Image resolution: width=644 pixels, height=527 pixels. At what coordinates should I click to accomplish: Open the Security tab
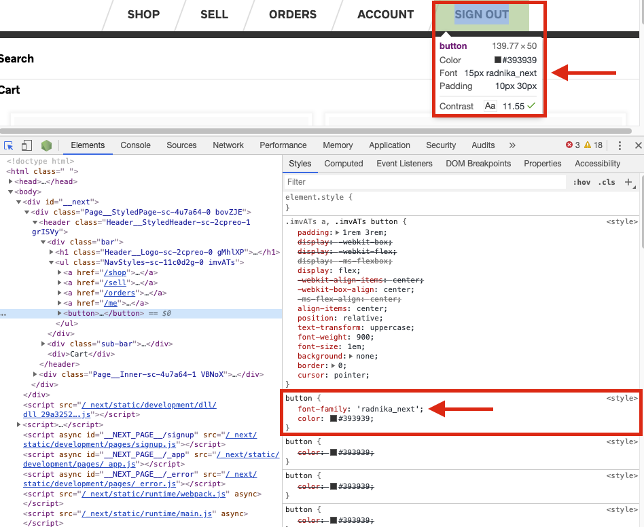point(441,145)
